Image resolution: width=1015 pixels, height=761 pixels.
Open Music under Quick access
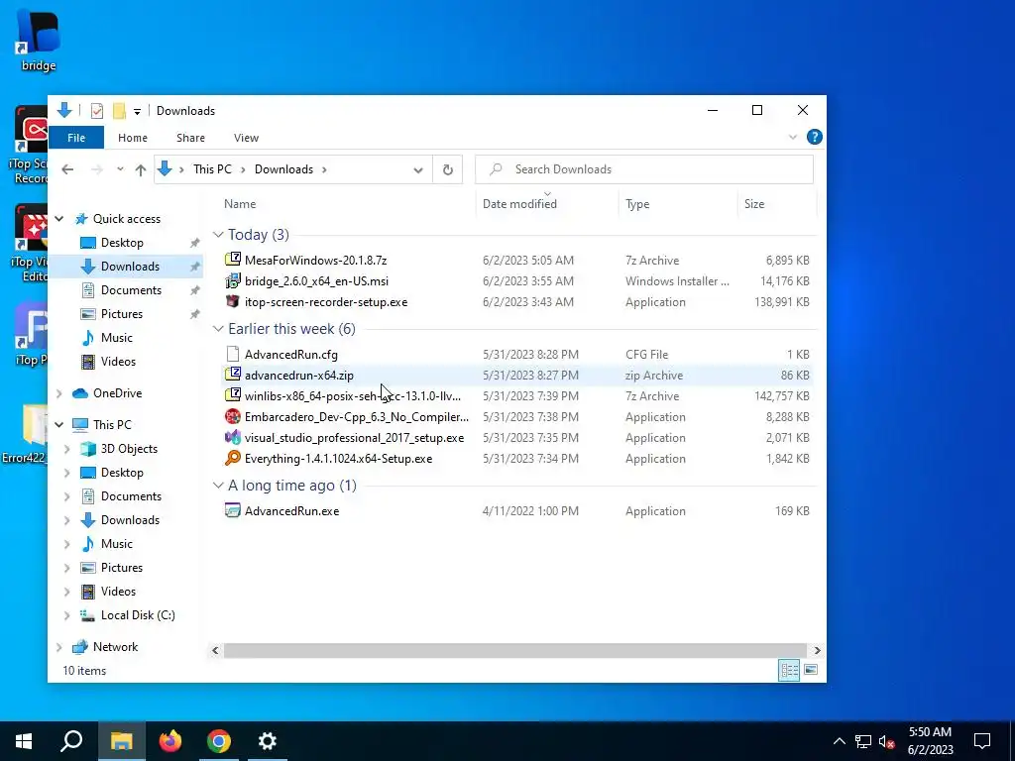coord(117,338)
